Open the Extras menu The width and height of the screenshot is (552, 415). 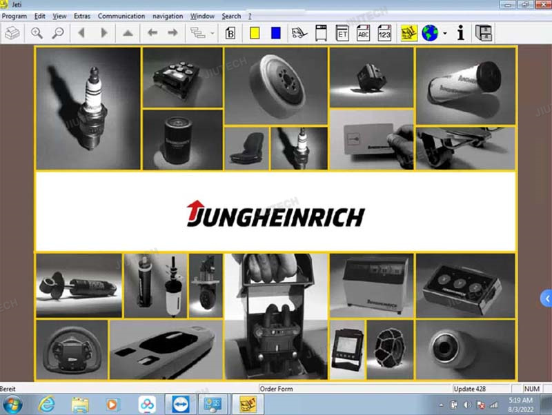click(x=82, y=16)
